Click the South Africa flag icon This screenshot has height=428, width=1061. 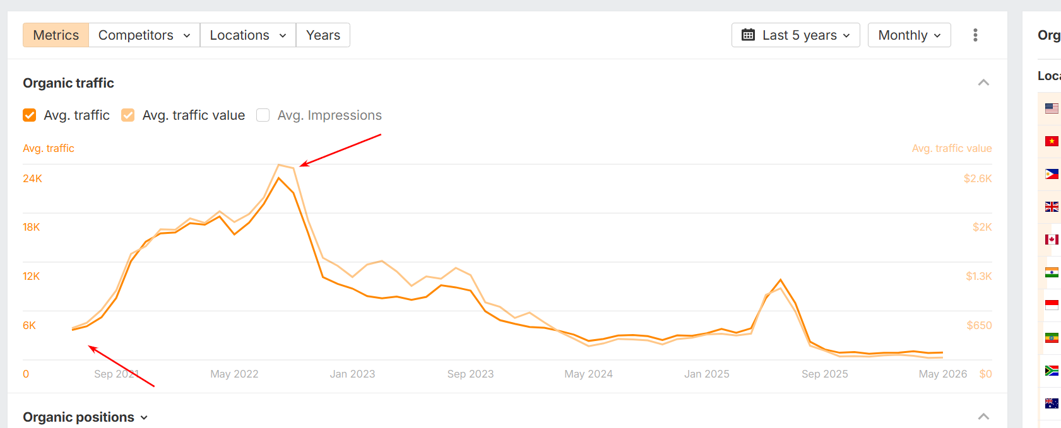tap(1052, 371)
